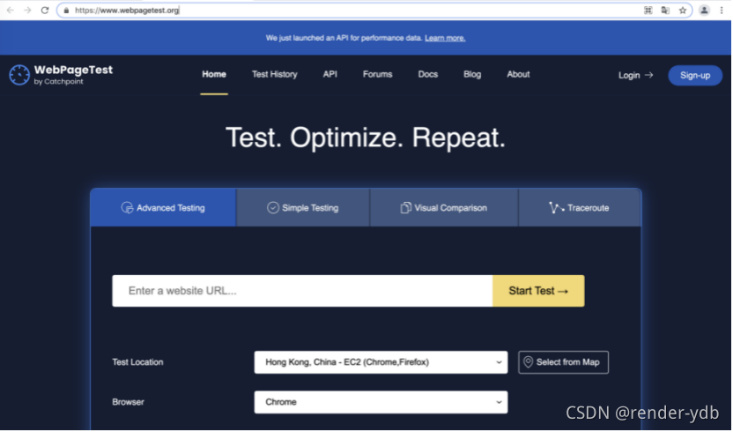Open the browser three-dot menu
Screen dimensions: 733x432
722,11
